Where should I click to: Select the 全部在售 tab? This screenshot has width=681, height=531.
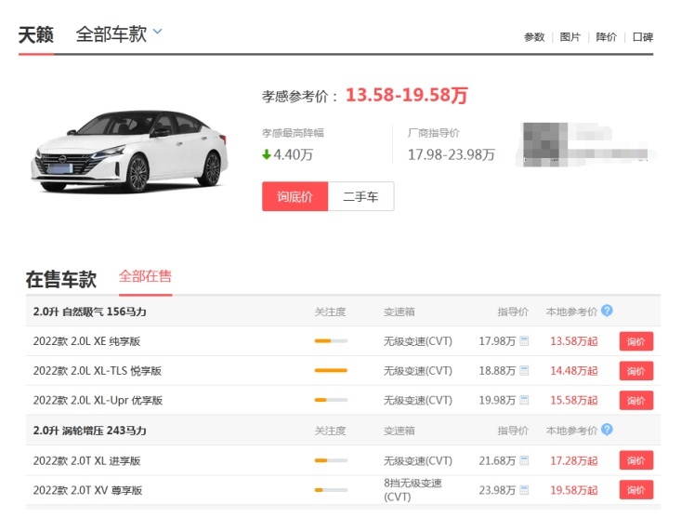pos(145,276)
